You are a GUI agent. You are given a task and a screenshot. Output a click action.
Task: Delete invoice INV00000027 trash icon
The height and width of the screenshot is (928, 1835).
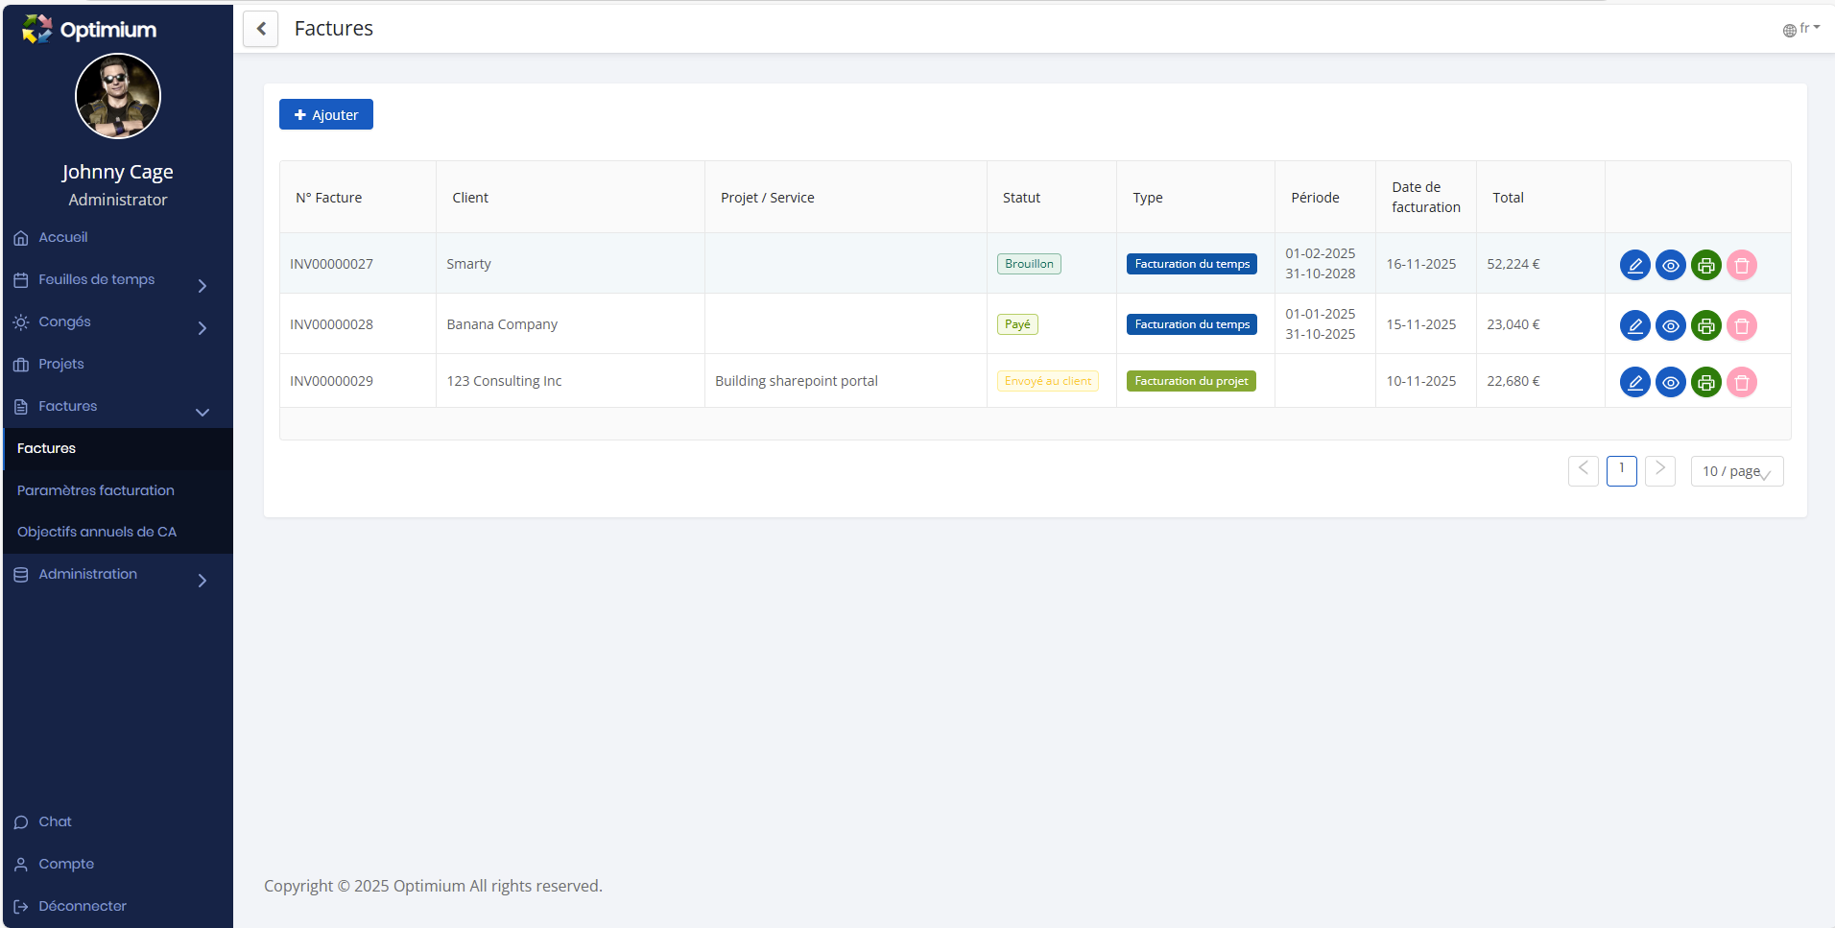pos(1741,265)
